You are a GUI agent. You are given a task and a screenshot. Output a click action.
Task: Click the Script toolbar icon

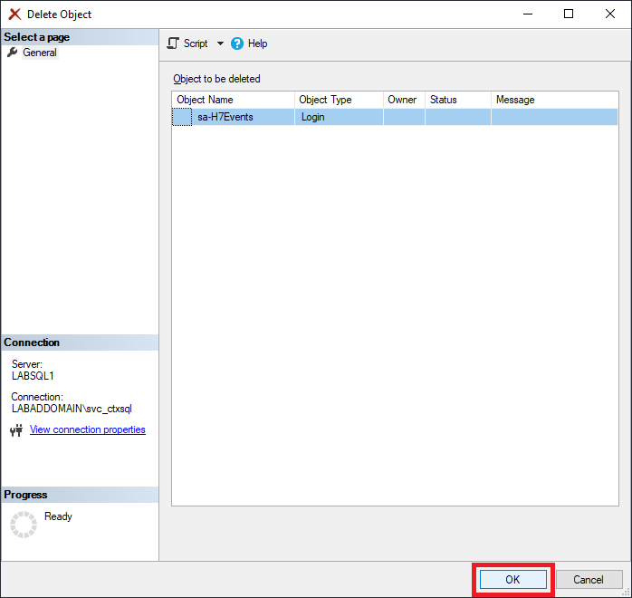point(173,43)
